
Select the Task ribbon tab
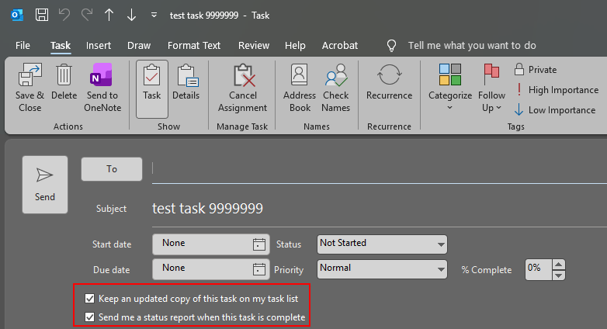point(61,45)
